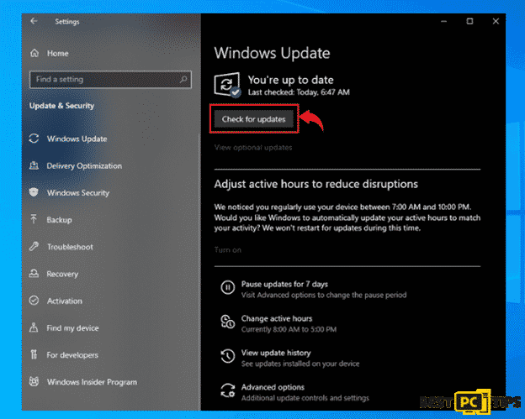Select Recovery in sidebar
Viewport: 525px width, 419px height.
[62, 274]
